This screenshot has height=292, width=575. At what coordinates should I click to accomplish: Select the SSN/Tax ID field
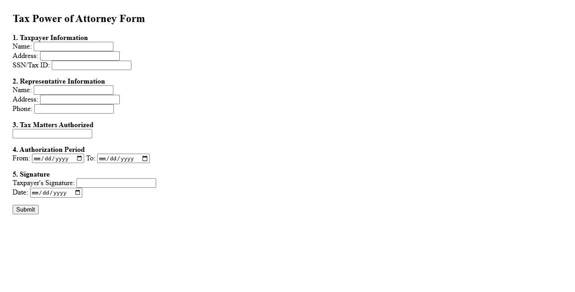[91, 66]
